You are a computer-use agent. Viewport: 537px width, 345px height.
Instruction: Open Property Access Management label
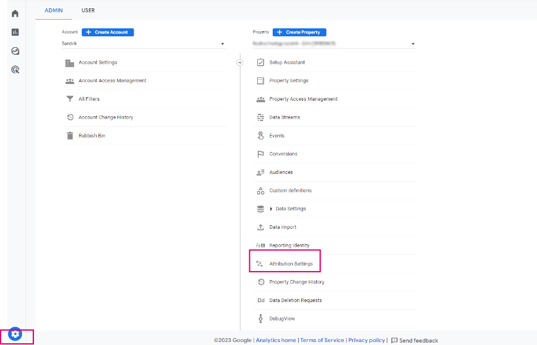(304, 99)
